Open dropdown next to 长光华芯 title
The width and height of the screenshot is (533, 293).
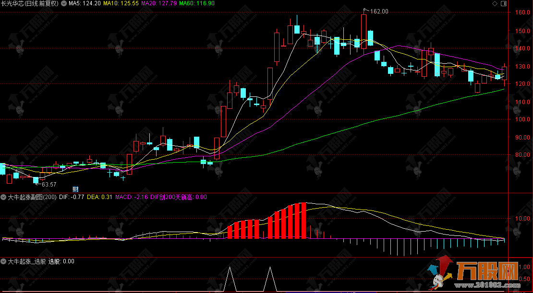point(64,3)
